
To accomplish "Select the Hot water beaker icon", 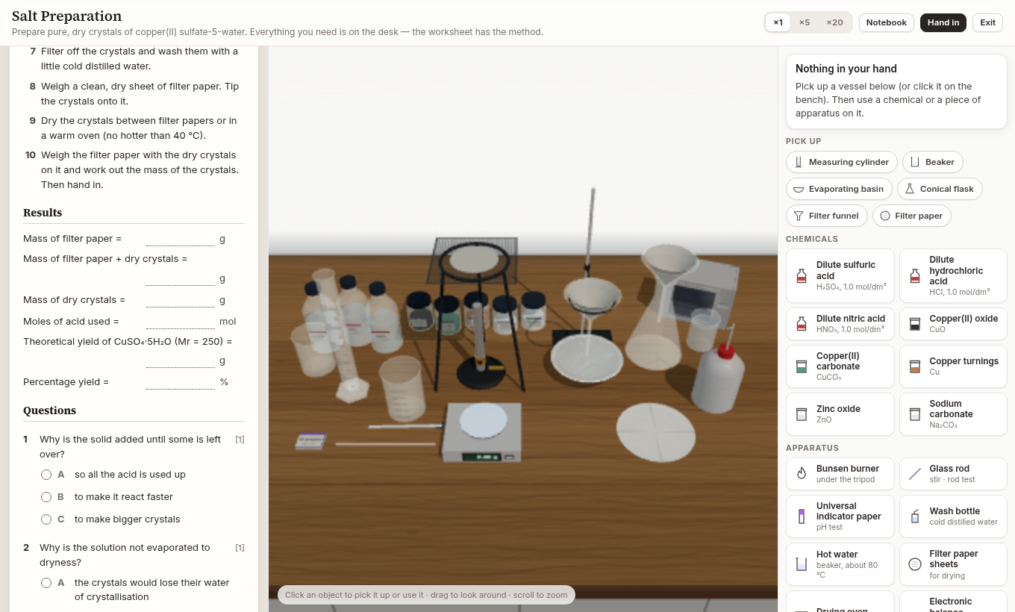I will [x=802, y=564].
